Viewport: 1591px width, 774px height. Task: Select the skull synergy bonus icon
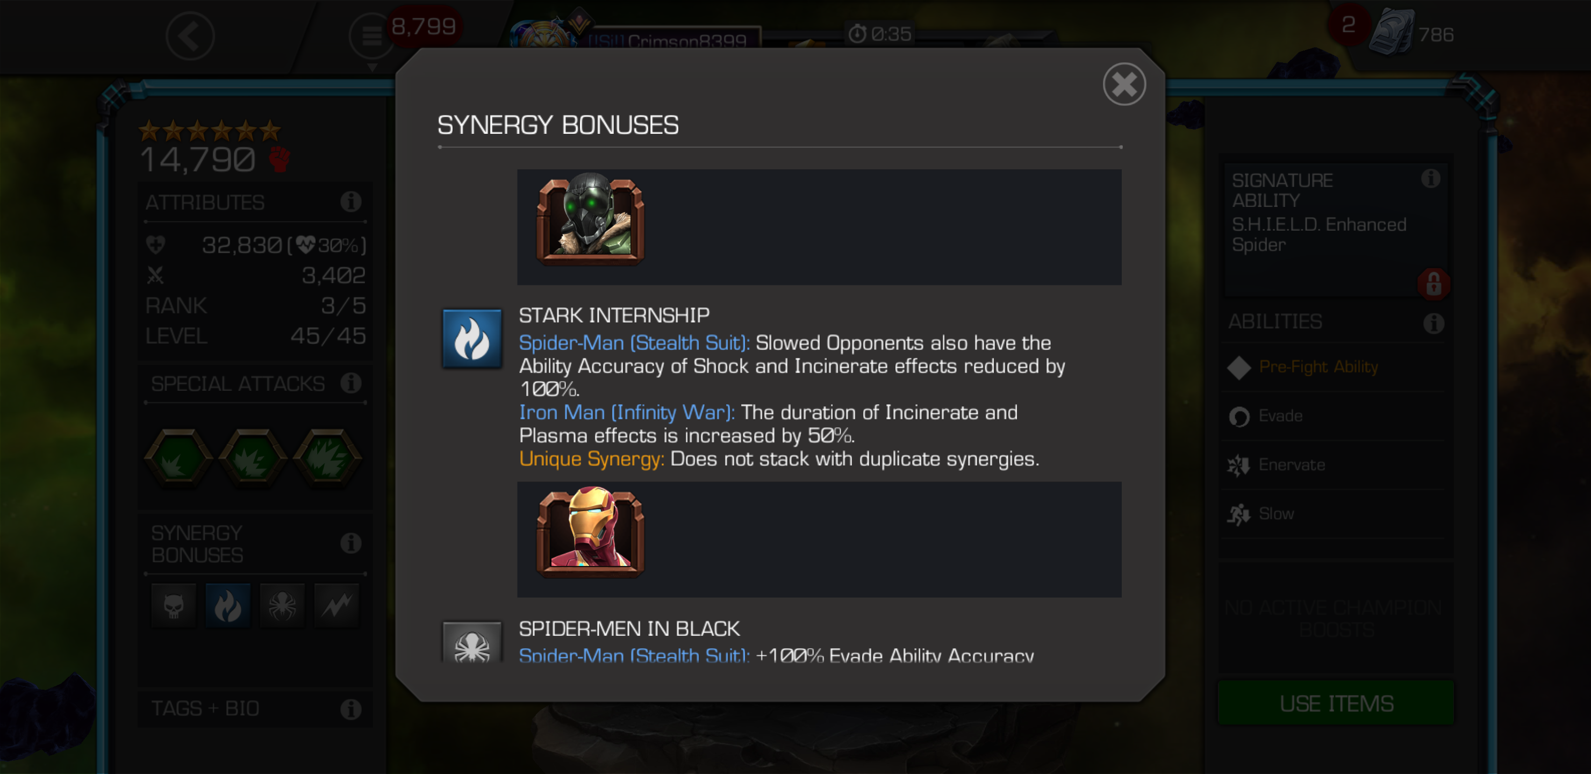tap(174, 605)
